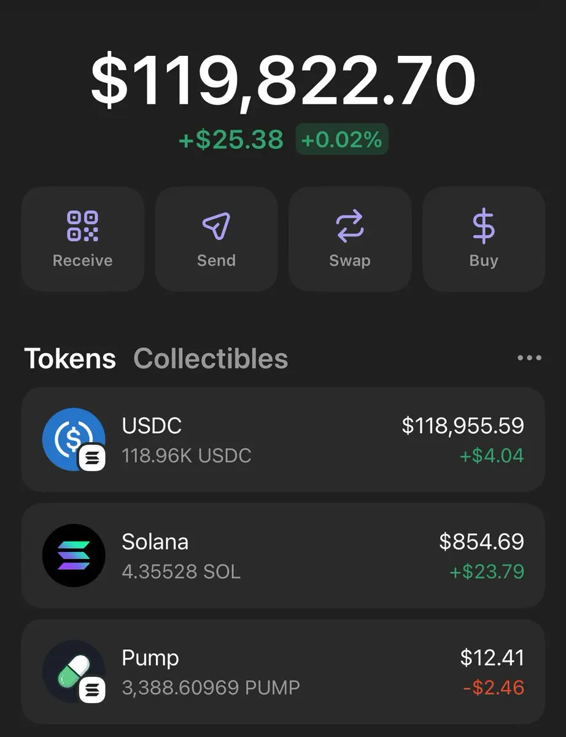Open the three-dot options menu

(529, 358)
